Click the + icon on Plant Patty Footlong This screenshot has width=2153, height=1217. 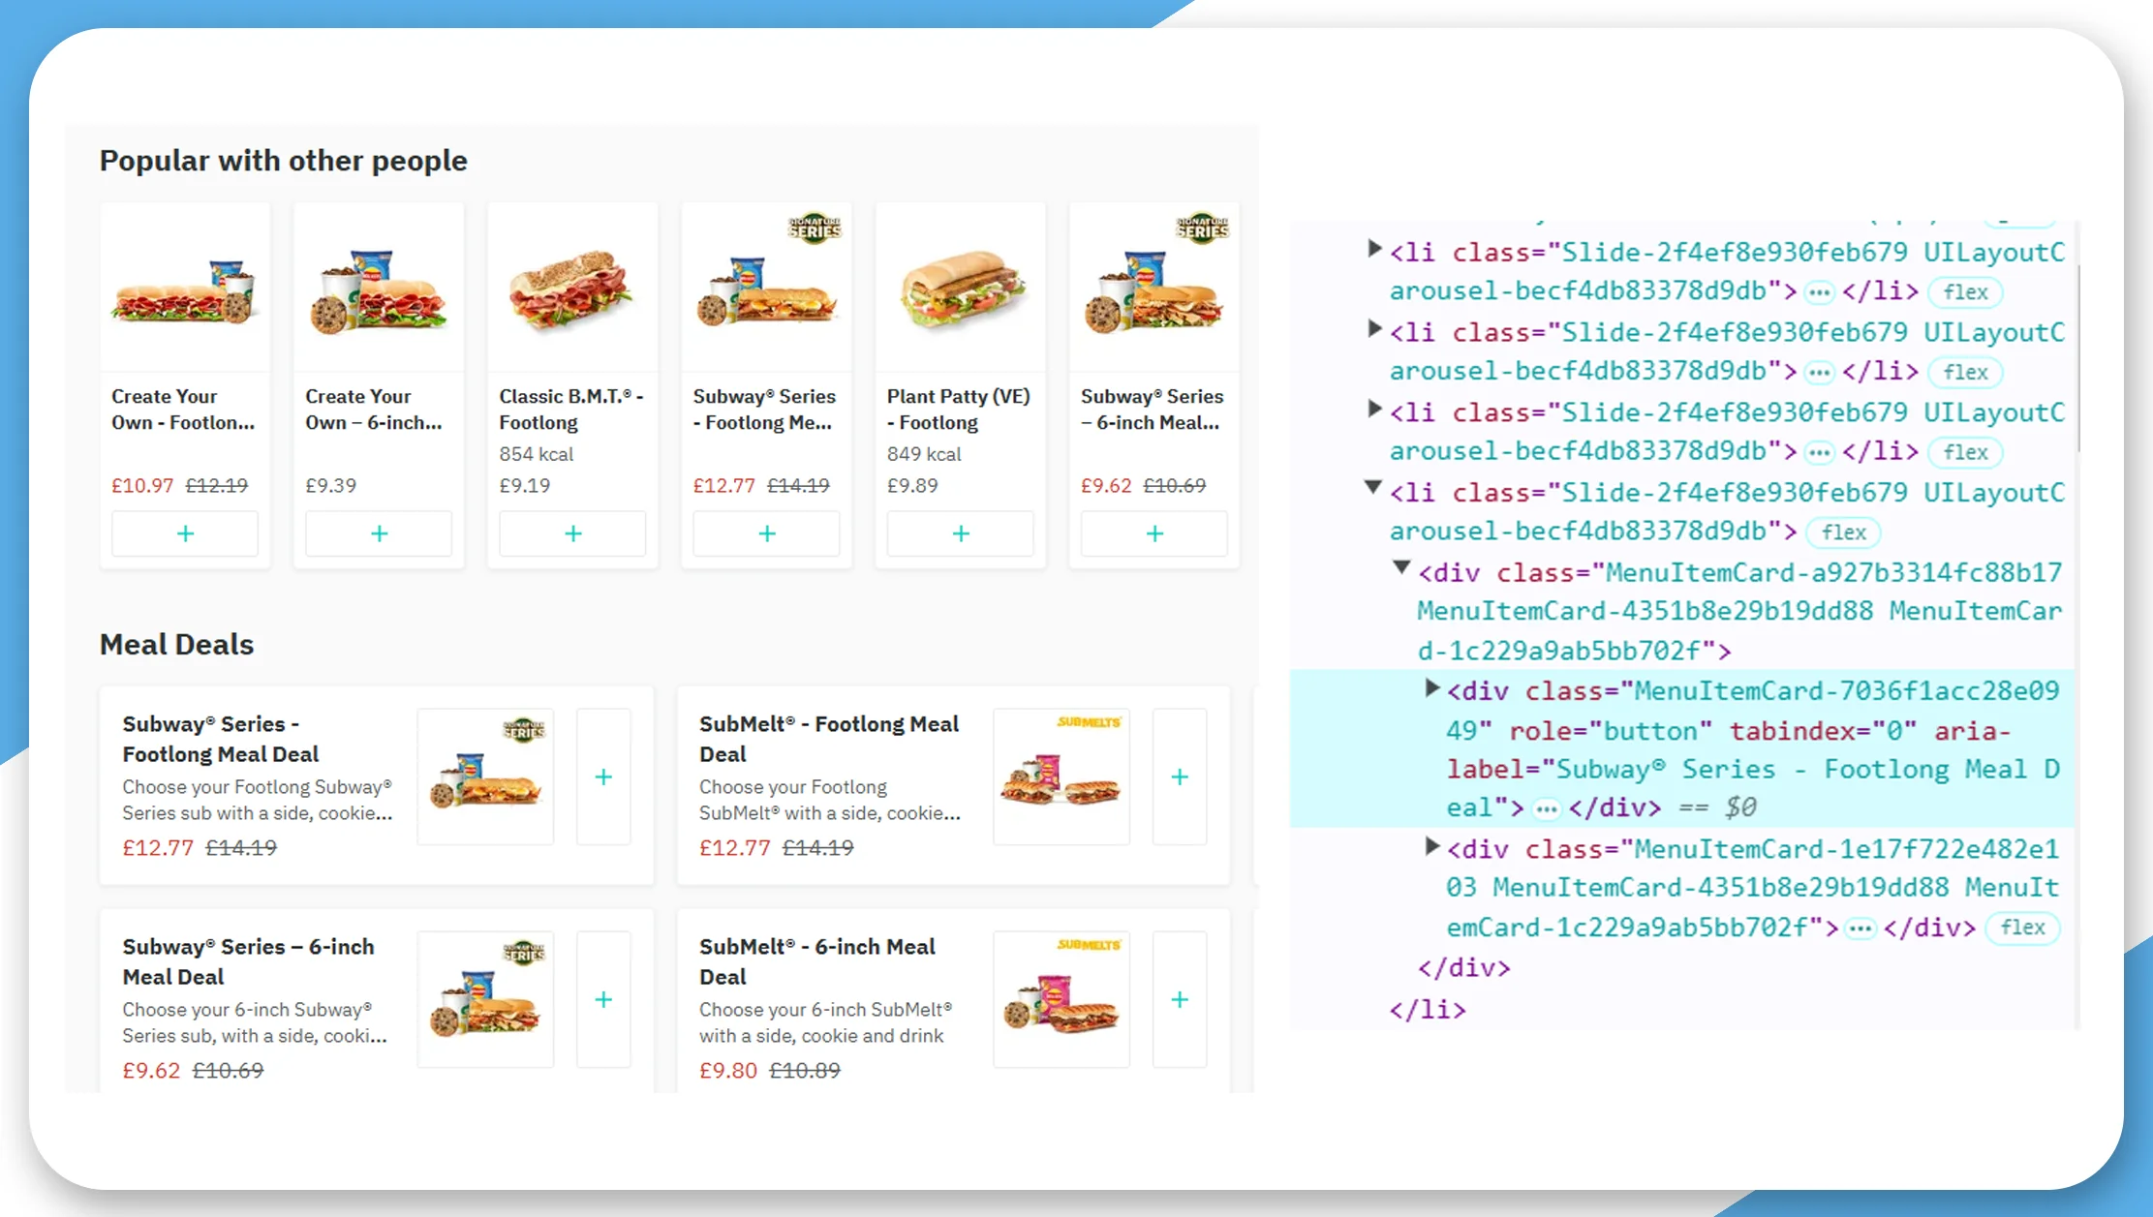pos(961,531)
